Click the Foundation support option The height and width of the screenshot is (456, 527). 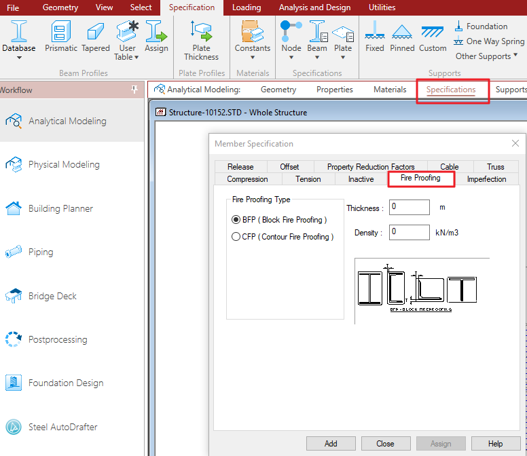coord(481,26)
